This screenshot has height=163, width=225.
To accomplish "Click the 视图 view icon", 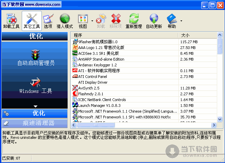I will tap(83, 20).
